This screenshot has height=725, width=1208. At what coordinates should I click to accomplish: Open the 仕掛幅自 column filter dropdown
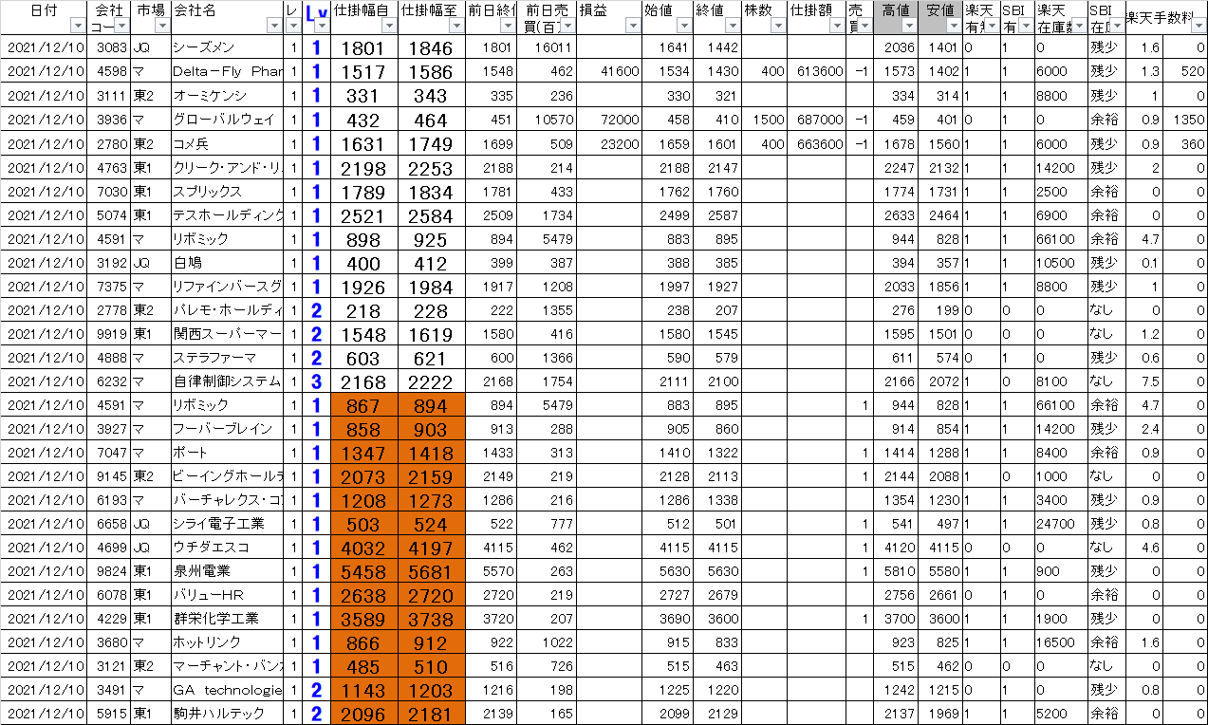[388, 27]
